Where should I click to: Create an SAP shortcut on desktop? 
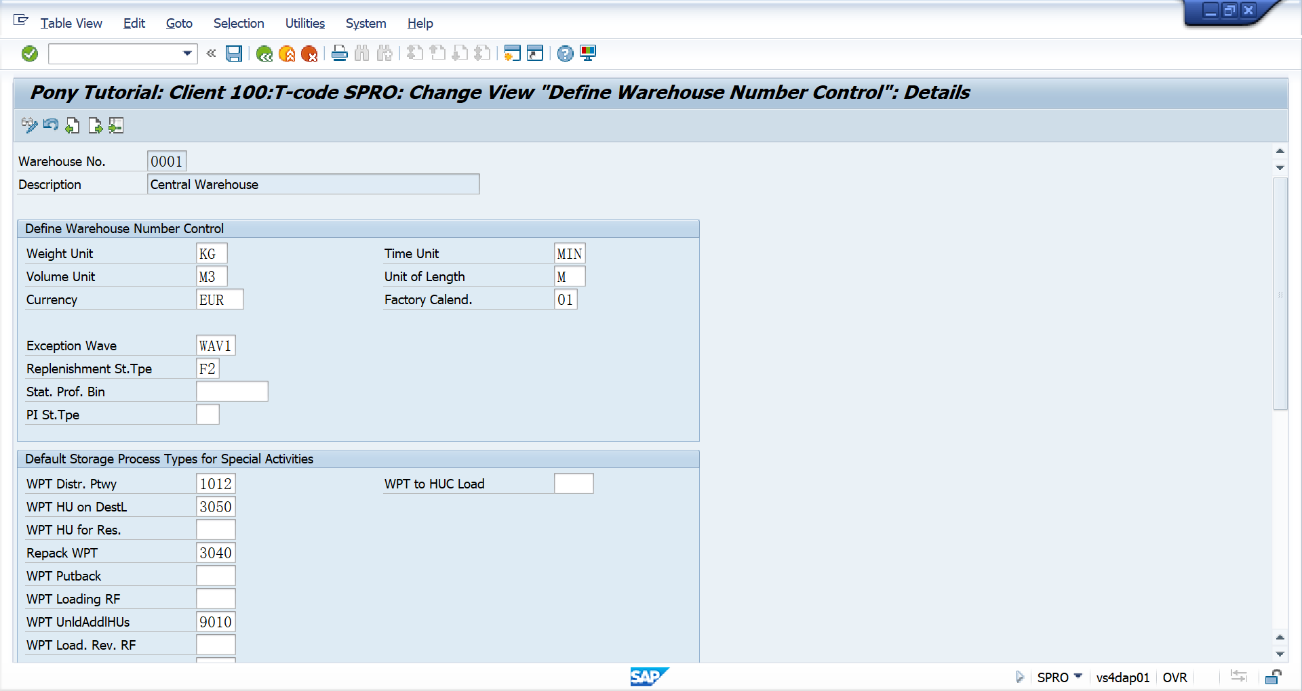click(535, 54)
